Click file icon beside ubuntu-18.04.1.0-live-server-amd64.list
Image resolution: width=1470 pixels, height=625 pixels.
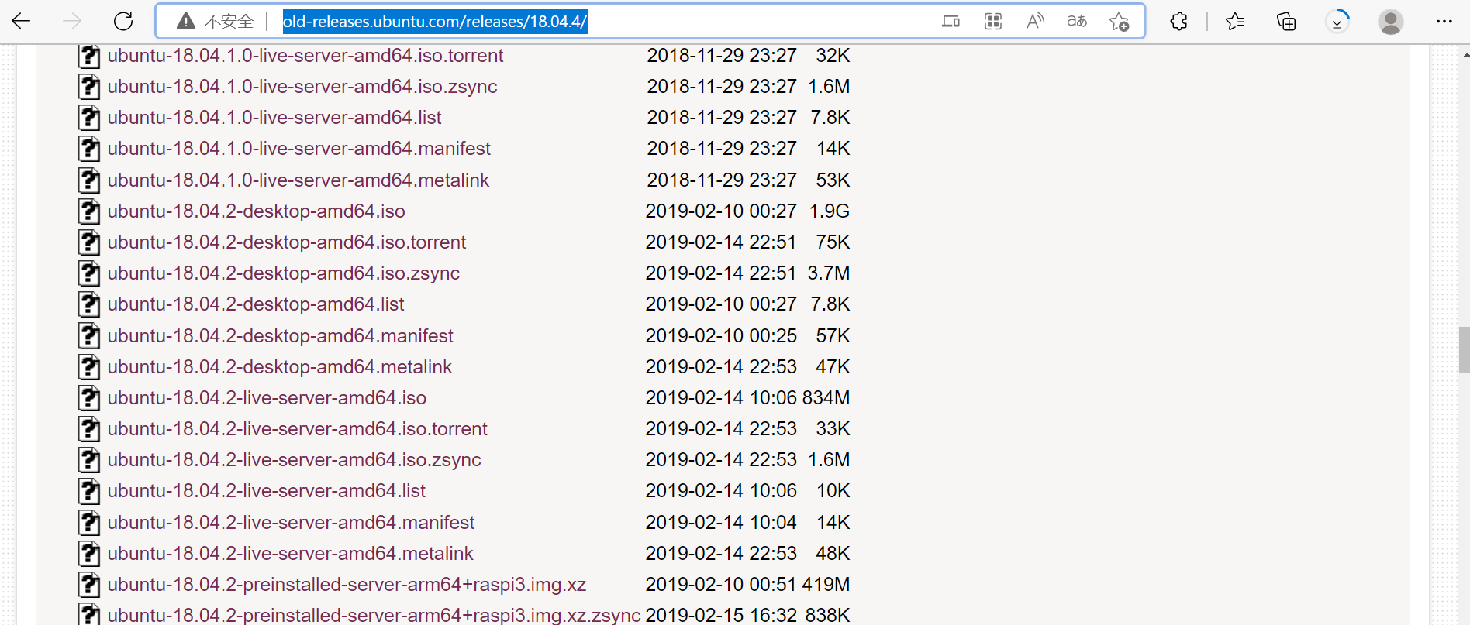(89, 118)
